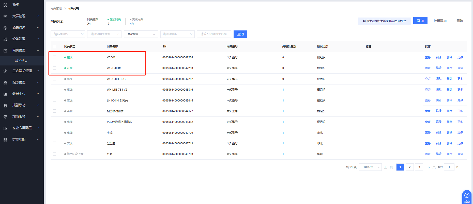The height and width of the screenshot is (204, 473).
Task: Toggle the select-all checkbox in table header
Action: tap(54, 46)
